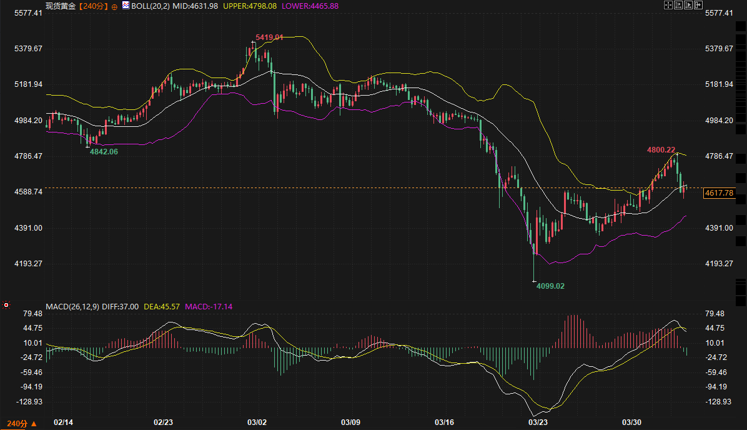Click the red sun icon left of MACD

pyautogui.click(x=6, y=306)
